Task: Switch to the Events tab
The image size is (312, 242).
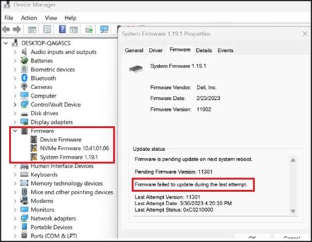Action: (225, 50)
